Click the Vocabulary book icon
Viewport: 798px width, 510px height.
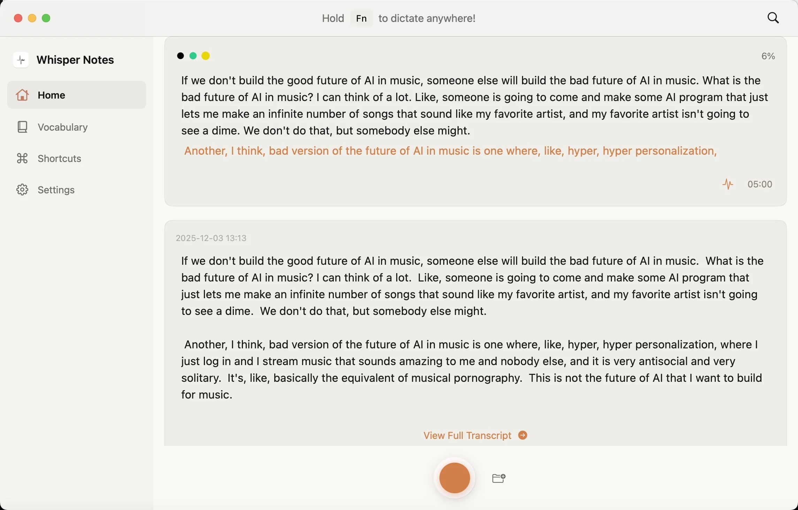click(22, 127)
